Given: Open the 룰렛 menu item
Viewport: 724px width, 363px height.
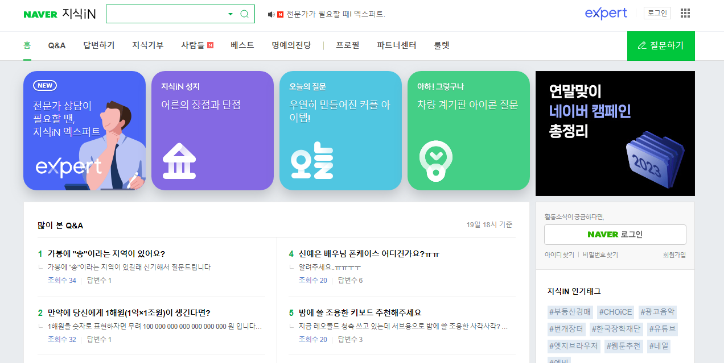Looking at the screenshot, I should tap(442, 45).
